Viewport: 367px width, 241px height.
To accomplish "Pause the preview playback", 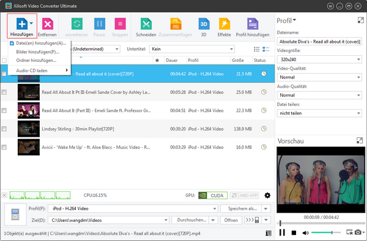I will (x=282, y=232).
